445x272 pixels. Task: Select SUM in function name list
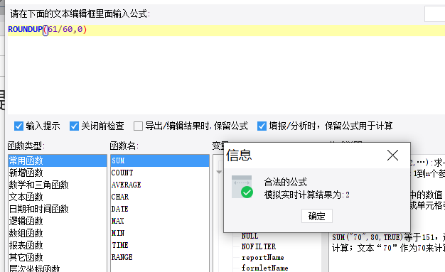pyautogui.click(x=160, y=161)
